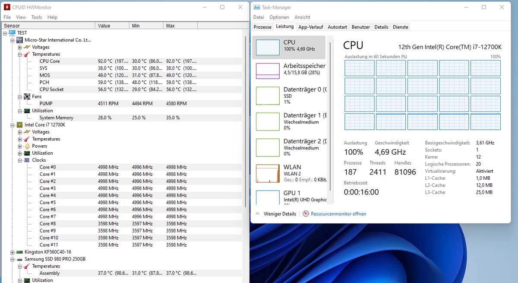Click the Ressourcenmonitor icon

click(306, 214)
